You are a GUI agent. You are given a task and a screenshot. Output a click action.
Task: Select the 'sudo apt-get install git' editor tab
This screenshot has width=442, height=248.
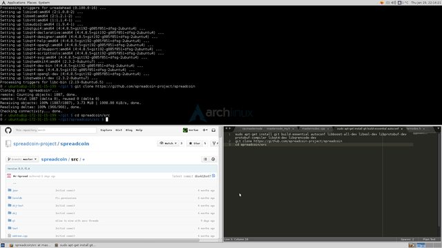point(368,129)
